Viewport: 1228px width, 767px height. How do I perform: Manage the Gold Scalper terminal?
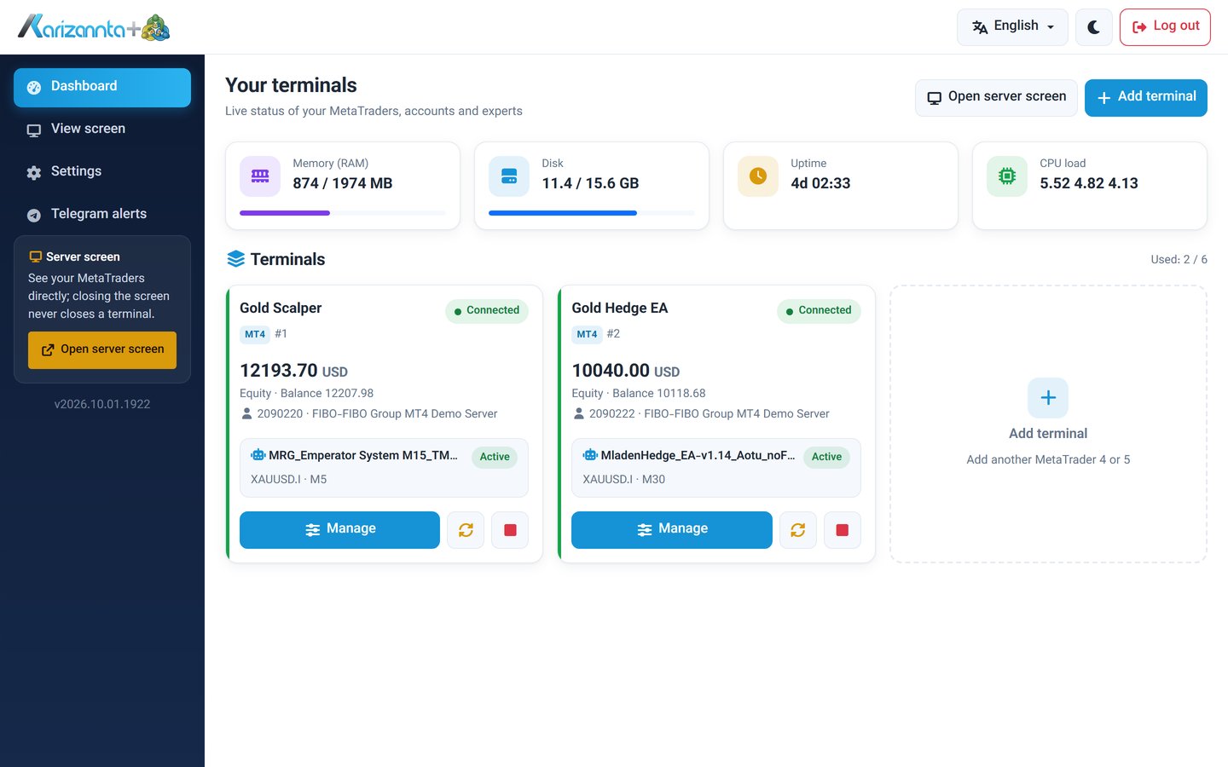pyautogui.click(x=339, y=530)
